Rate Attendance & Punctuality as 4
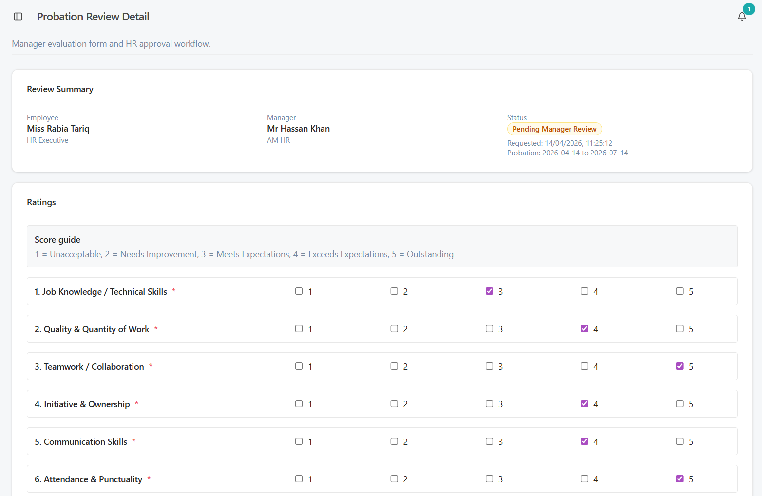This screenshot has width=762, height=496. point(584,479)
